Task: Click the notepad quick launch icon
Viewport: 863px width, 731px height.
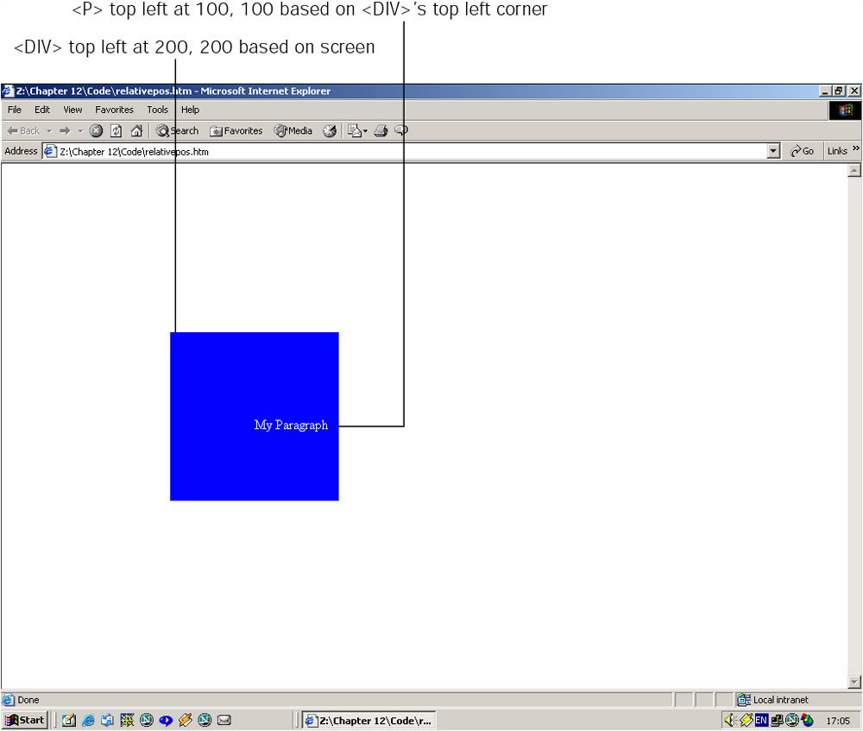Action: [69, 720]
